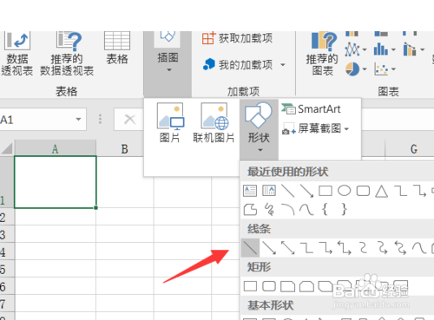Select curved connector under 线条
The width and height of the screenshot is (434, 320).
click(363, 248)
